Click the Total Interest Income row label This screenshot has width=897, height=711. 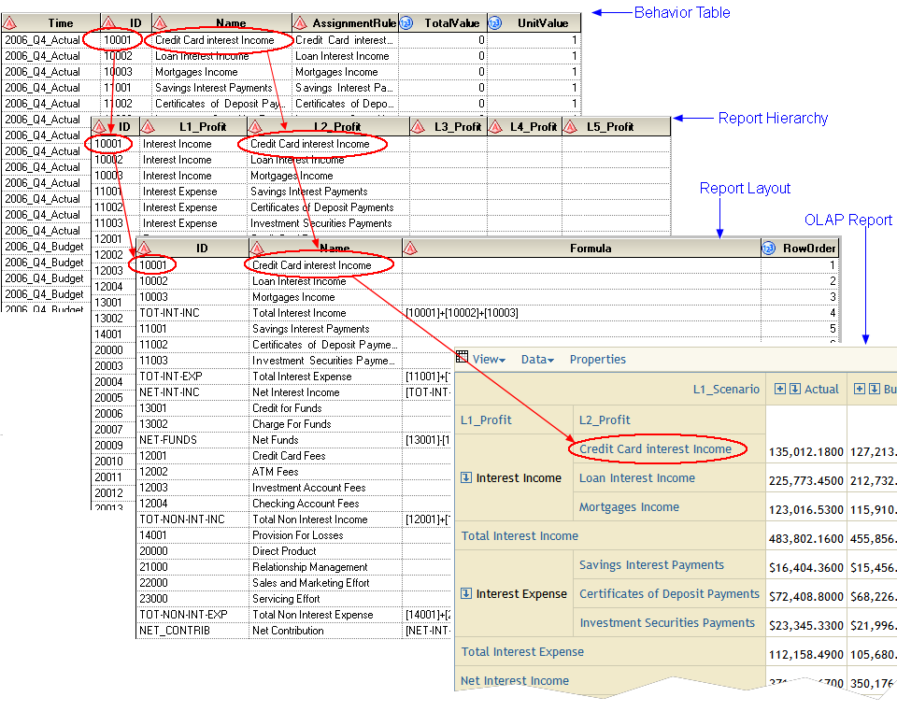(520, 536)
